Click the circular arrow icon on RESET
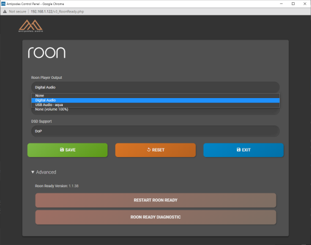This screenshot has height=245, width=311. pos(149,150)
